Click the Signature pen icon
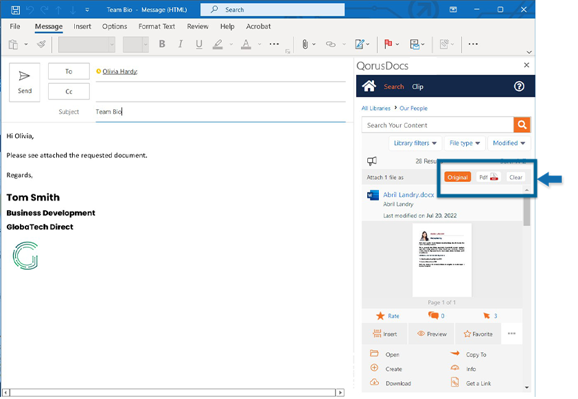Image resolution: width=578 pixels, height=399 pixels. tap(360, 44)
